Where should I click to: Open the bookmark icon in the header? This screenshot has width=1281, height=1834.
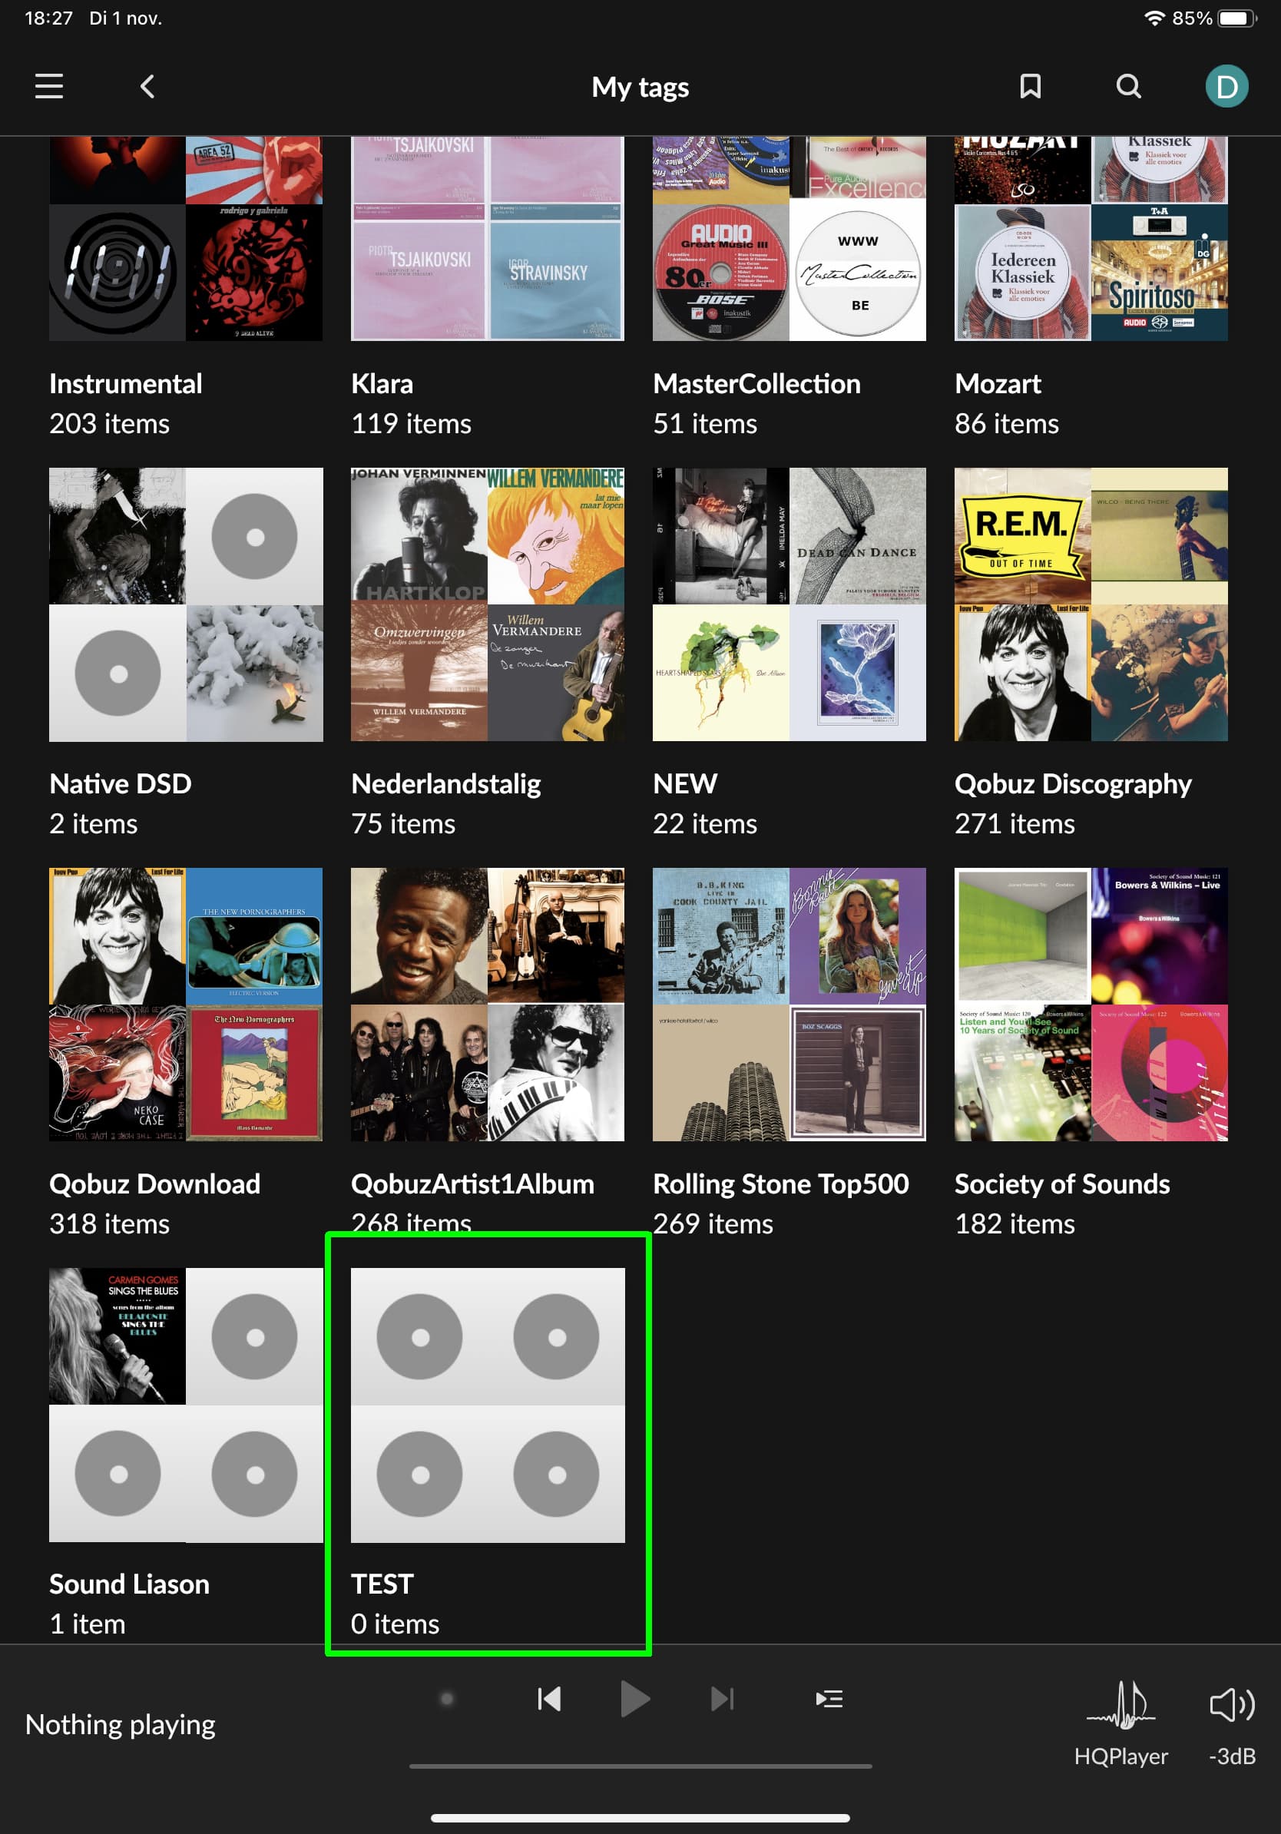click(1030, 86)
